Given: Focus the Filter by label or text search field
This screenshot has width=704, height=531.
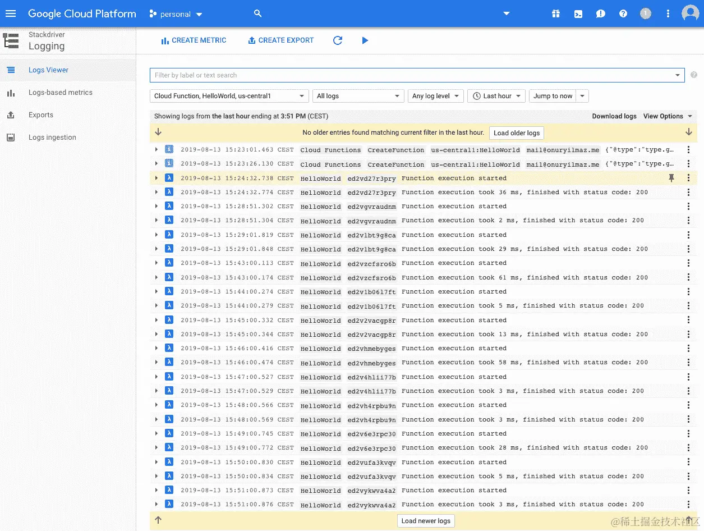Looking at the screenshot, I should pyautogui.click(x=412, y=75).
